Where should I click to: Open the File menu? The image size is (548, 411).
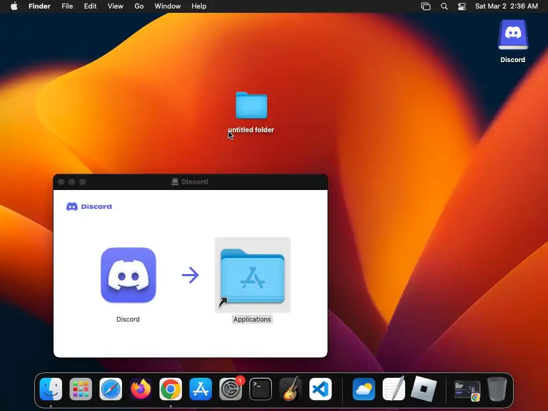tap(67, 6)
